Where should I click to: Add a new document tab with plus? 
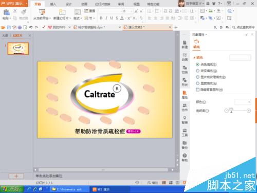pos(176,27)
